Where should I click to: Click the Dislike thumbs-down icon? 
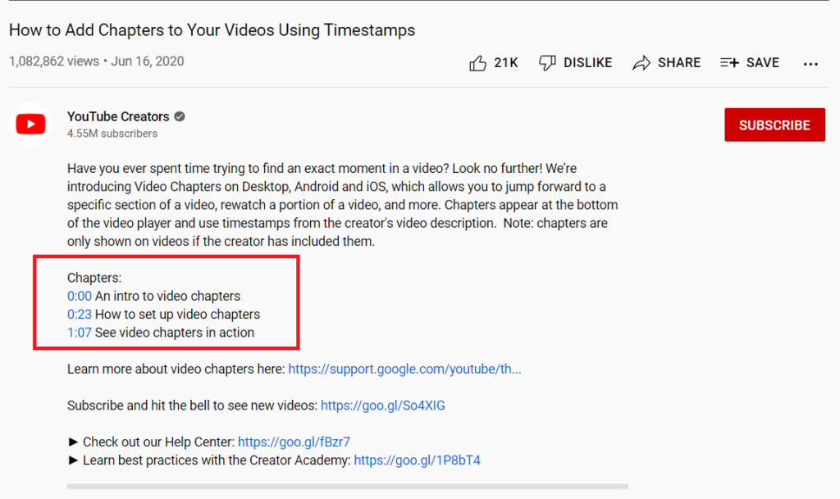point(547,62)
